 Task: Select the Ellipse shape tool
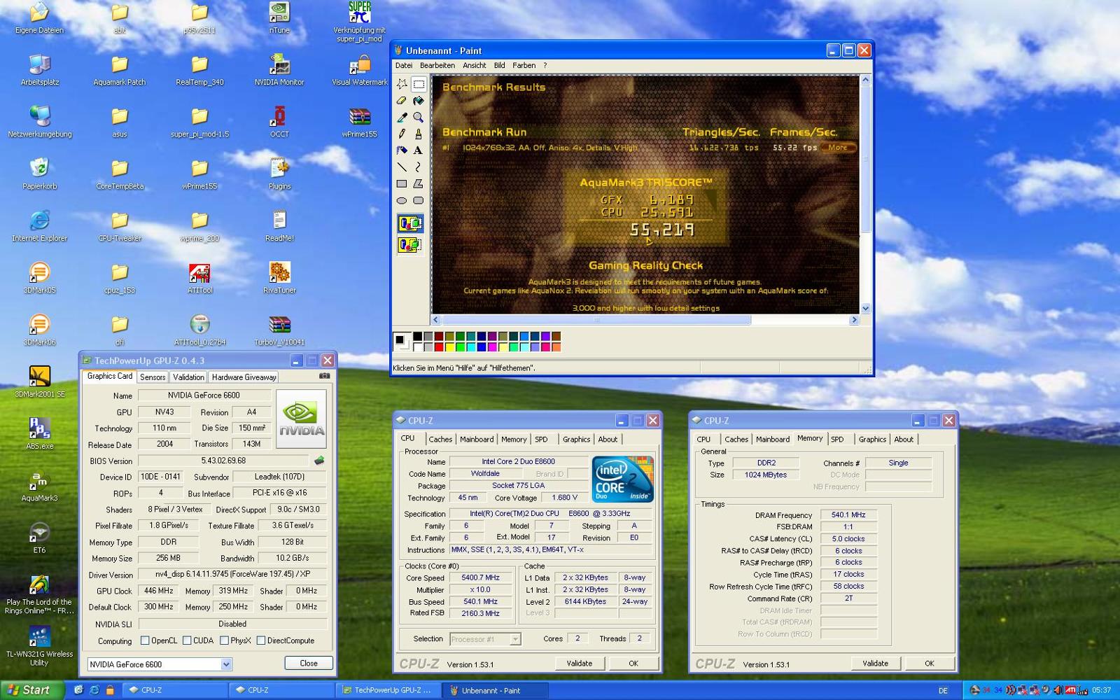pyautogui.click(x=402, y=200)
